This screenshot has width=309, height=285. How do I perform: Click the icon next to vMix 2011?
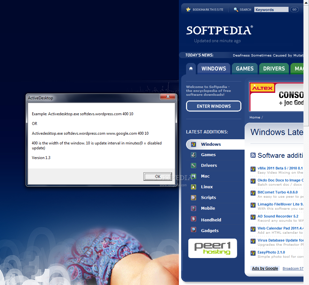tap(253, 169)
